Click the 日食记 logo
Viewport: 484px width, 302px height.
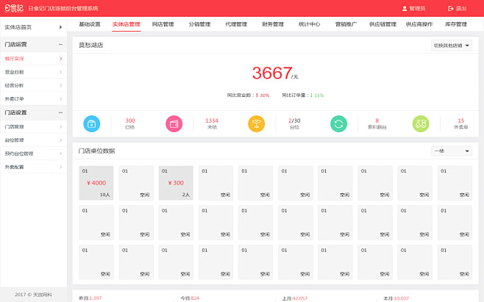(14, 8)
